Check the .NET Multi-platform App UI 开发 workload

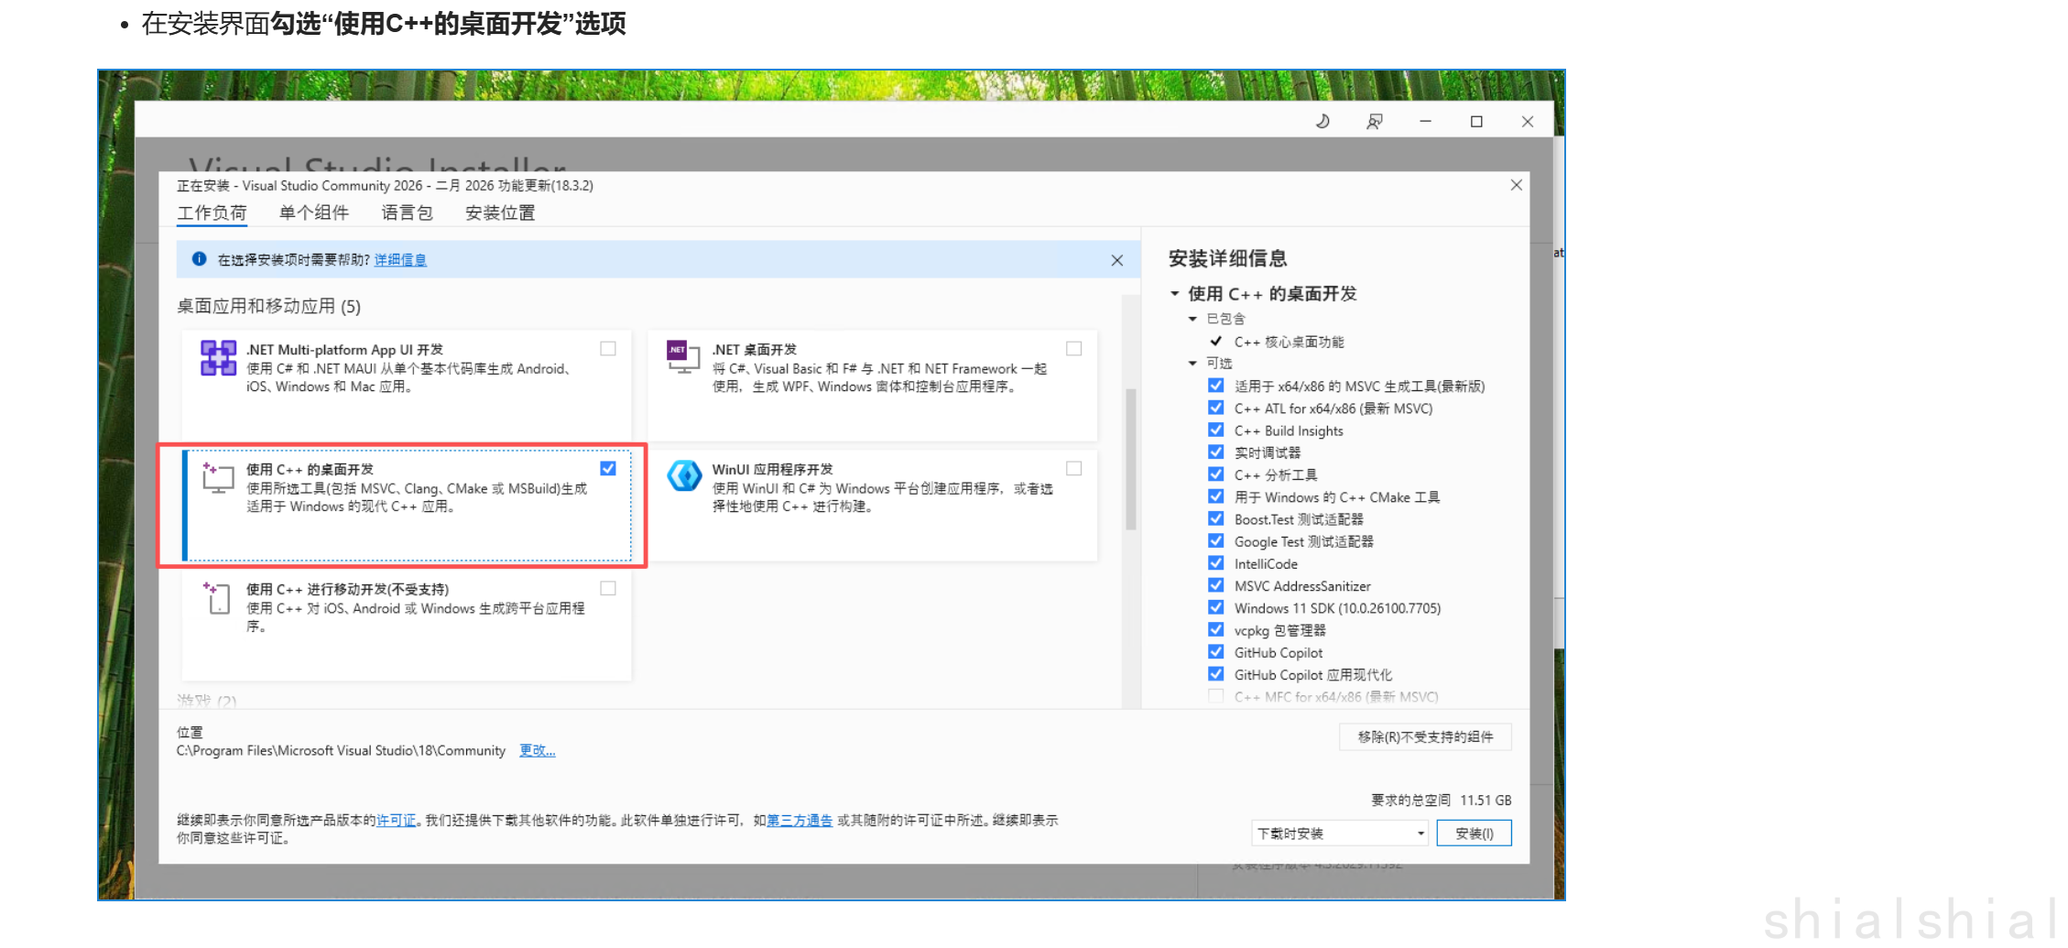pos(608,348)
